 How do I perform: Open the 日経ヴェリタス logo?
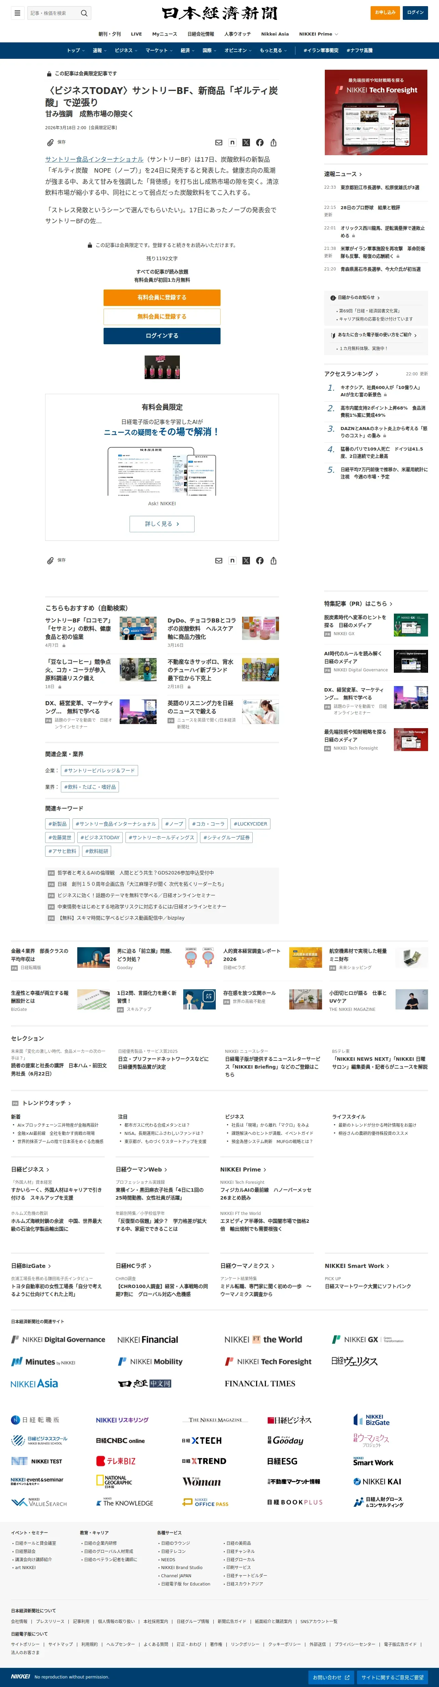coord(355,1361)
